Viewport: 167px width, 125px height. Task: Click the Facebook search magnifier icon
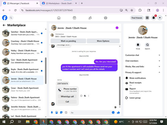pyautogui.click(x=11, y=18)
